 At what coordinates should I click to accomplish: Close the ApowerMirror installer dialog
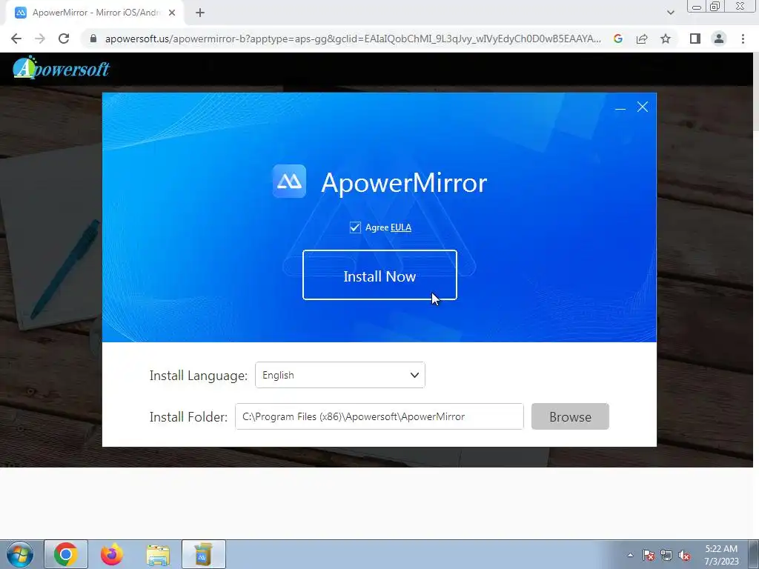click(x=643, y=107)
